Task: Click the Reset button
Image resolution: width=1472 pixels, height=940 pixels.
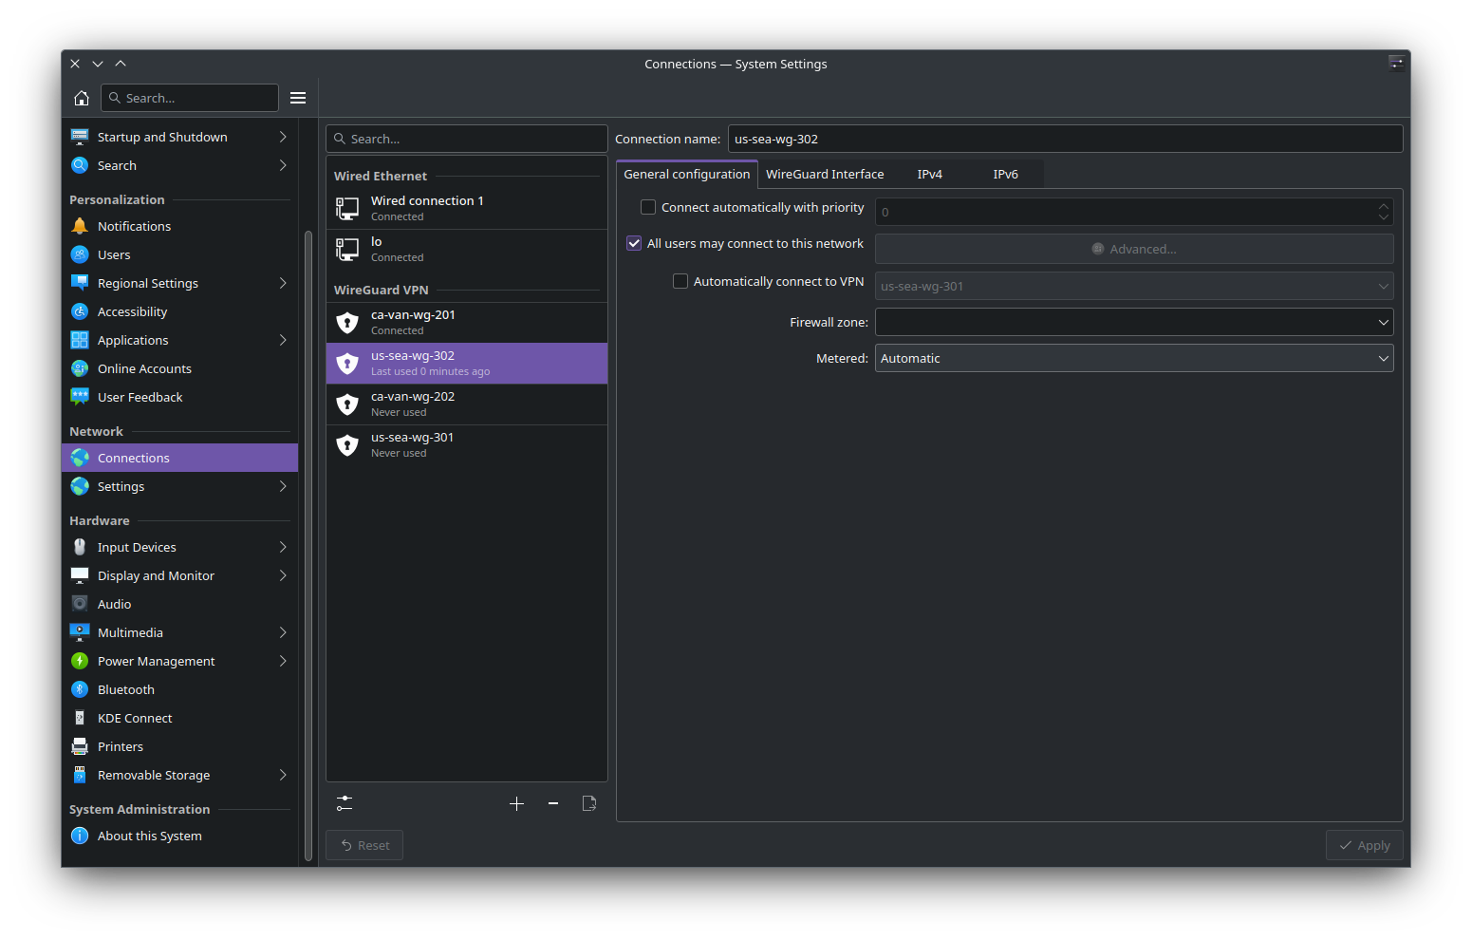Action: coord(364,845)
